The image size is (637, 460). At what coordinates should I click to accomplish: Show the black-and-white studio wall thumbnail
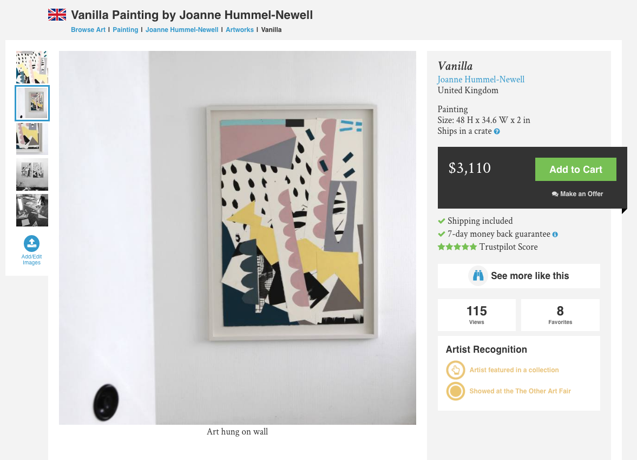pos(32,174)
